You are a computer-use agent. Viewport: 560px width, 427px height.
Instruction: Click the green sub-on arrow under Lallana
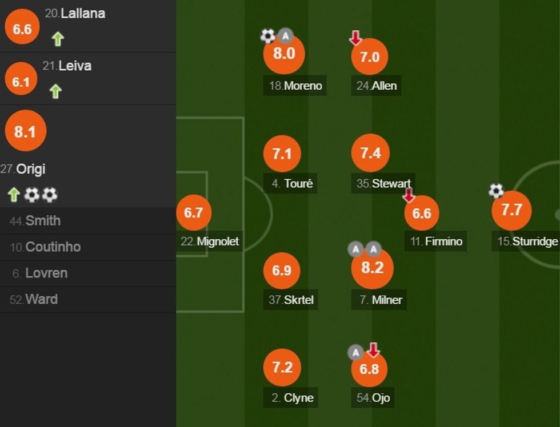coord(58,39)
